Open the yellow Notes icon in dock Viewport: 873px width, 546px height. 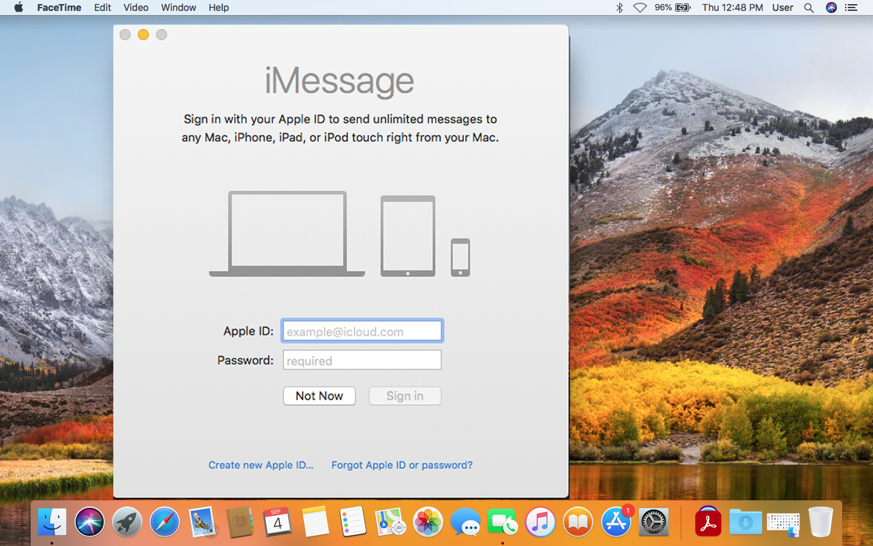pyautogui.click(x=315, y=523)
